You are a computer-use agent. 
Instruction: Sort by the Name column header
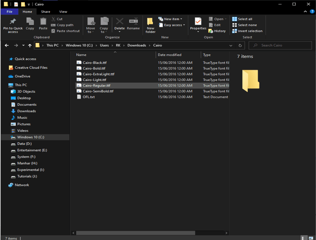pos(115,55)
